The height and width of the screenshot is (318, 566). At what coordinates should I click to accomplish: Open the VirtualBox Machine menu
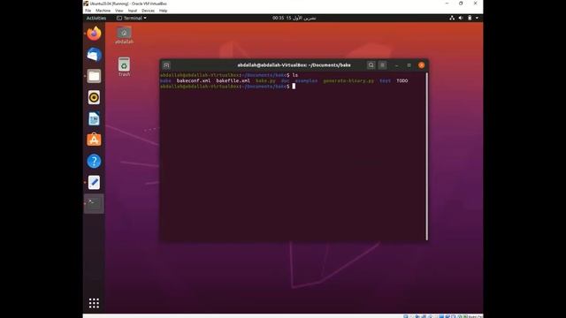(x=103, y=11)
